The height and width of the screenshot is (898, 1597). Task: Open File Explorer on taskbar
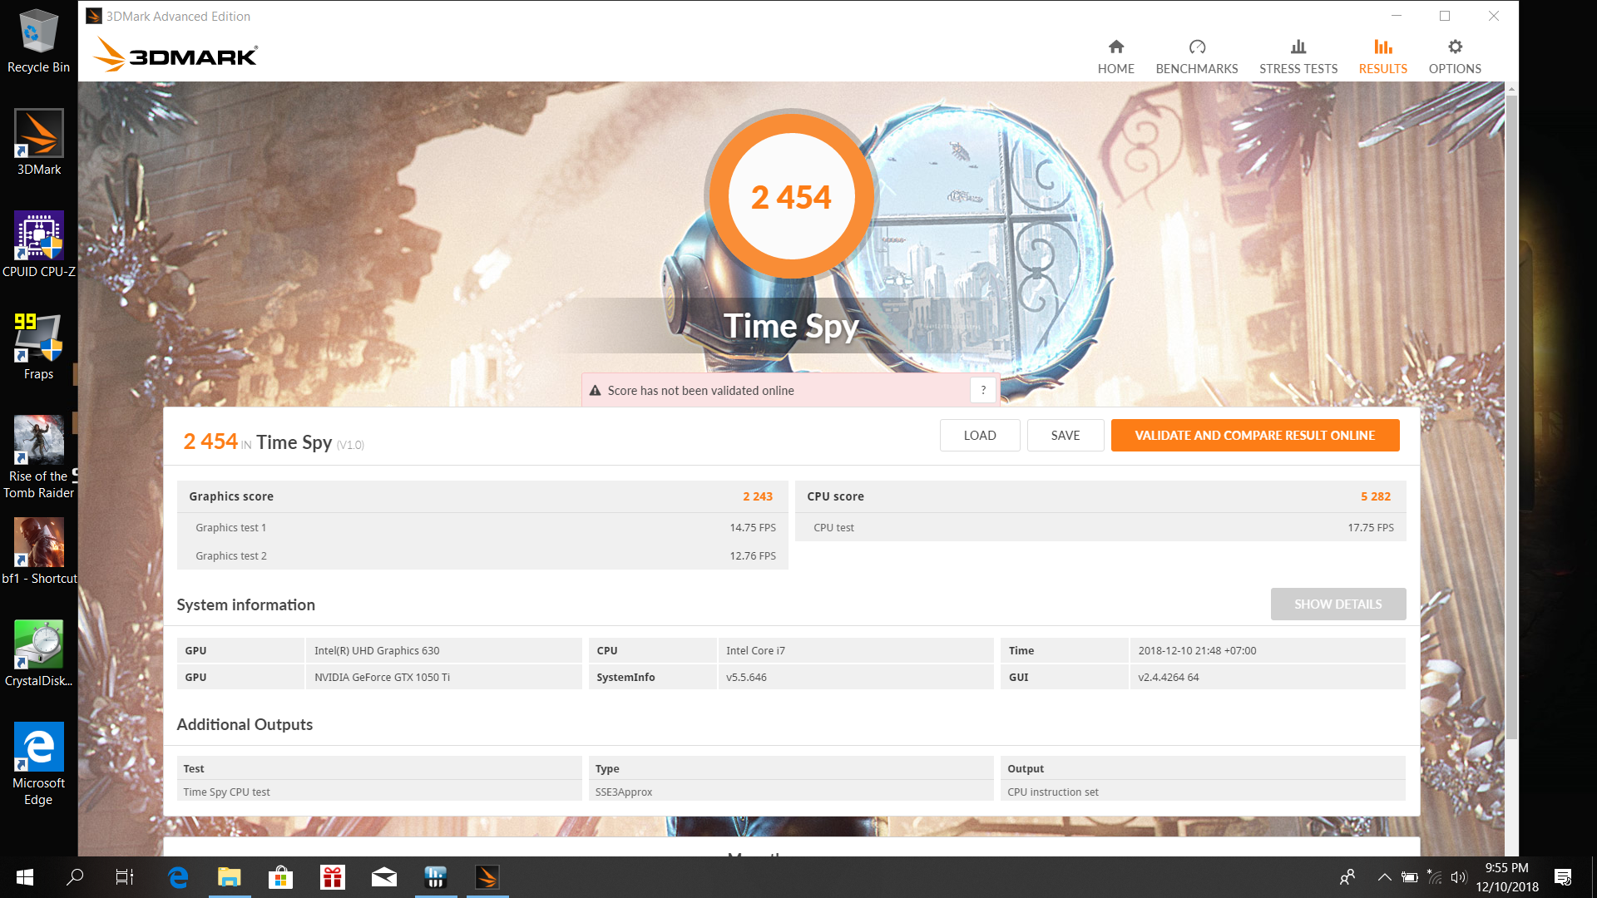point(230,877)
